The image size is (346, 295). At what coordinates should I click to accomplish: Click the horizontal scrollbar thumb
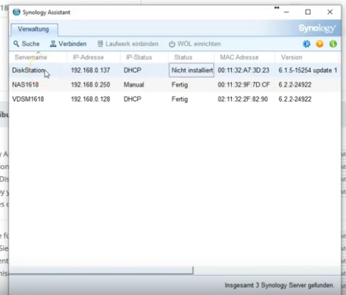(101, 270)
